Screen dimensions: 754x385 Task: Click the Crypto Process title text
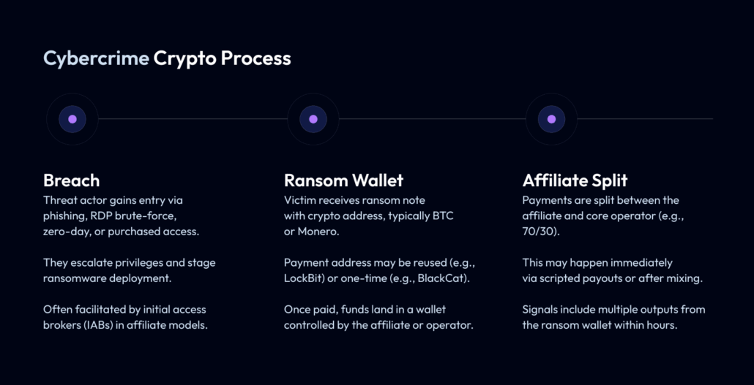[222, 58]
